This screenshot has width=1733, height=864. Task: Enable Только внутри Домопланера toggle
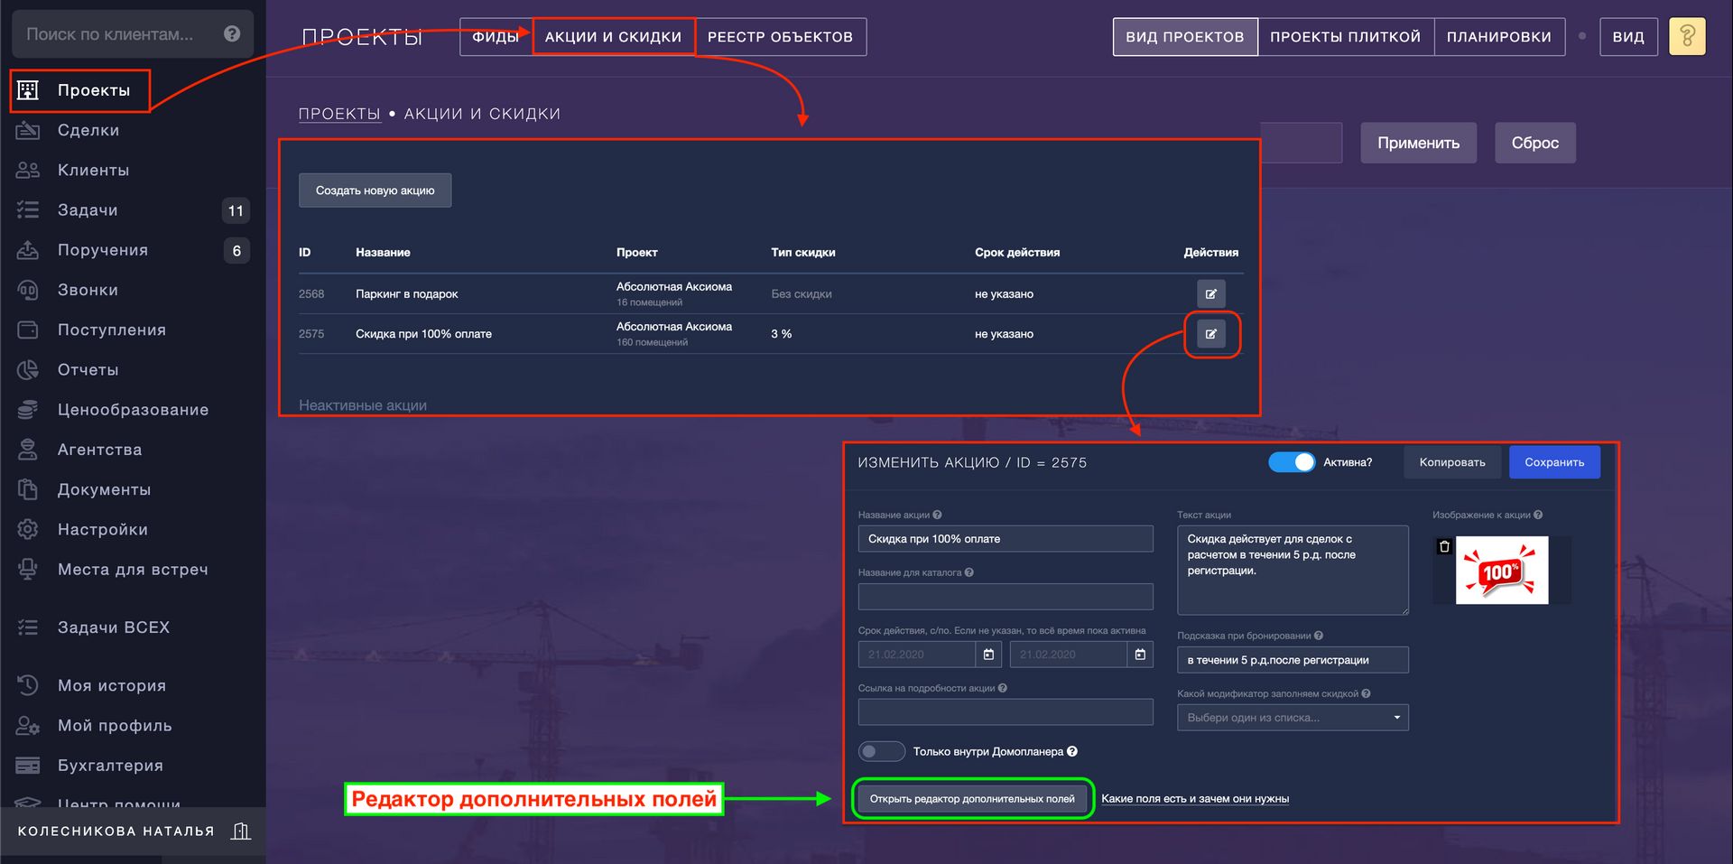[881, 751]
